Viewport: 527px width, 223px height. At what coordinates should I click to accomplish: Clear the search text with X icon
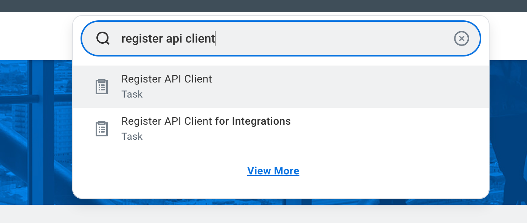click(x=461, y=38)
